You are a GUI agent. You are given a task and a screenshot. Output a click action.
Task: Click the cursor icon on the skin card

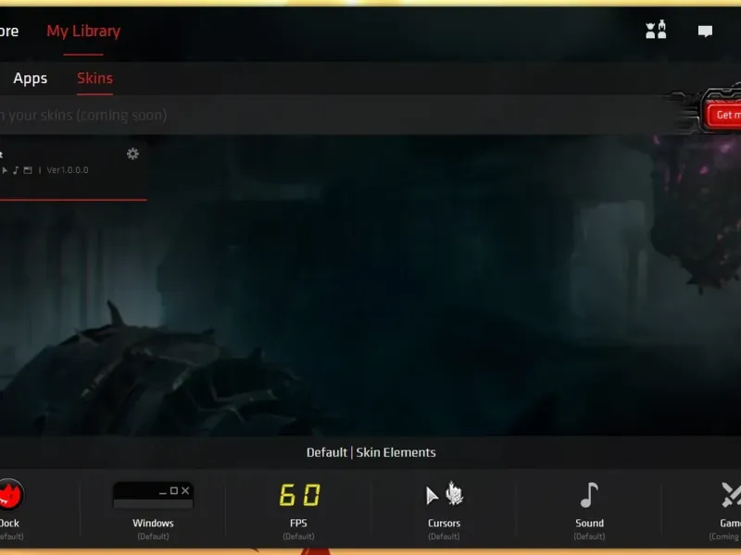tap(5, 170)
